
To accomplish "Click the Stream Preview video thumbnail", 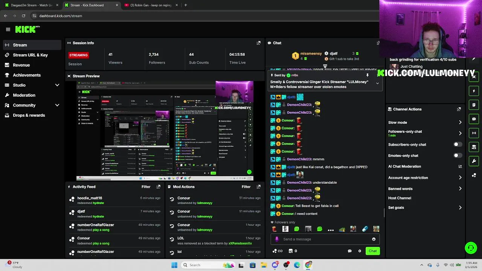I will point(165,130).
